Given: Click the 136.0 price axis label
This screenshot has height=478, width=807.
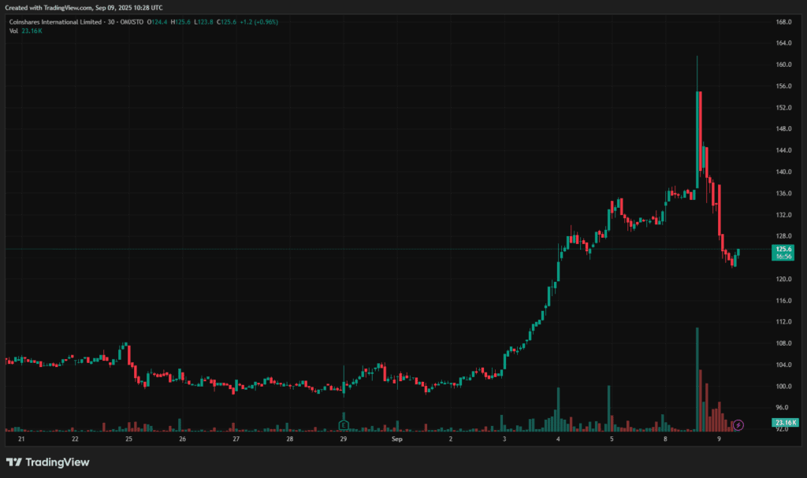Looking at the screenshot, I should pyautogui.click(x=783, y=194).
